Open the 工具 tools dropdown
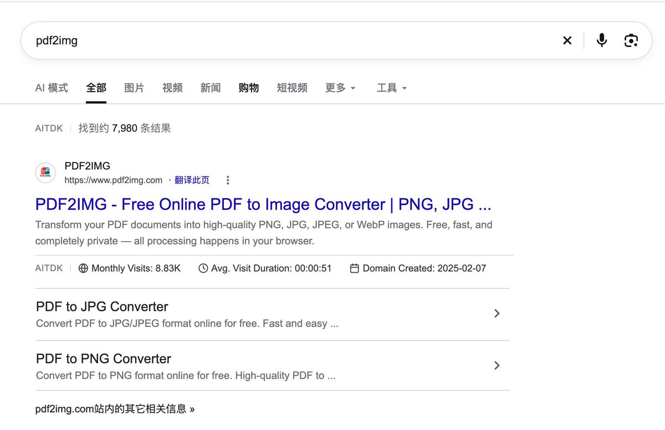 click(392, 88)
